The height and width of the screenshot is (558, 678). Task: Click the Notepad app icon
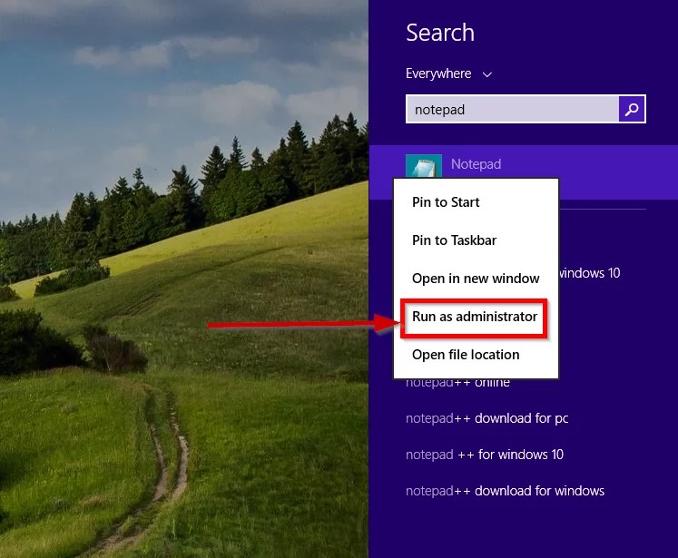(424, 166)
